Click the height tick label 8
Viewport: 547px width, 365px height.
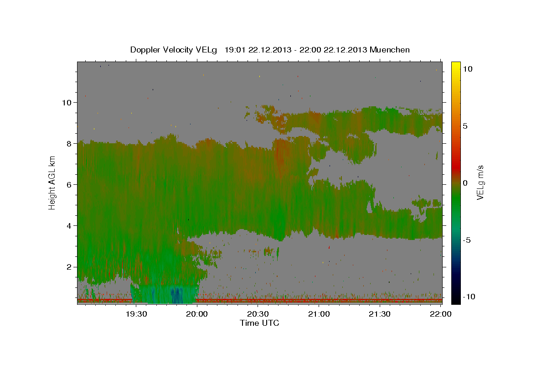pos(69,143)
